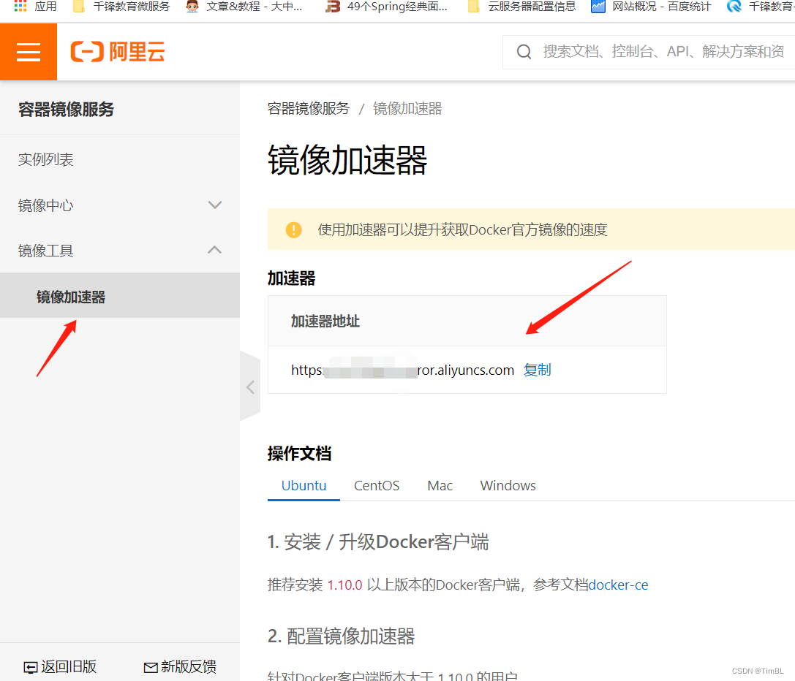Switch to the Mac tab

[440, 485]
